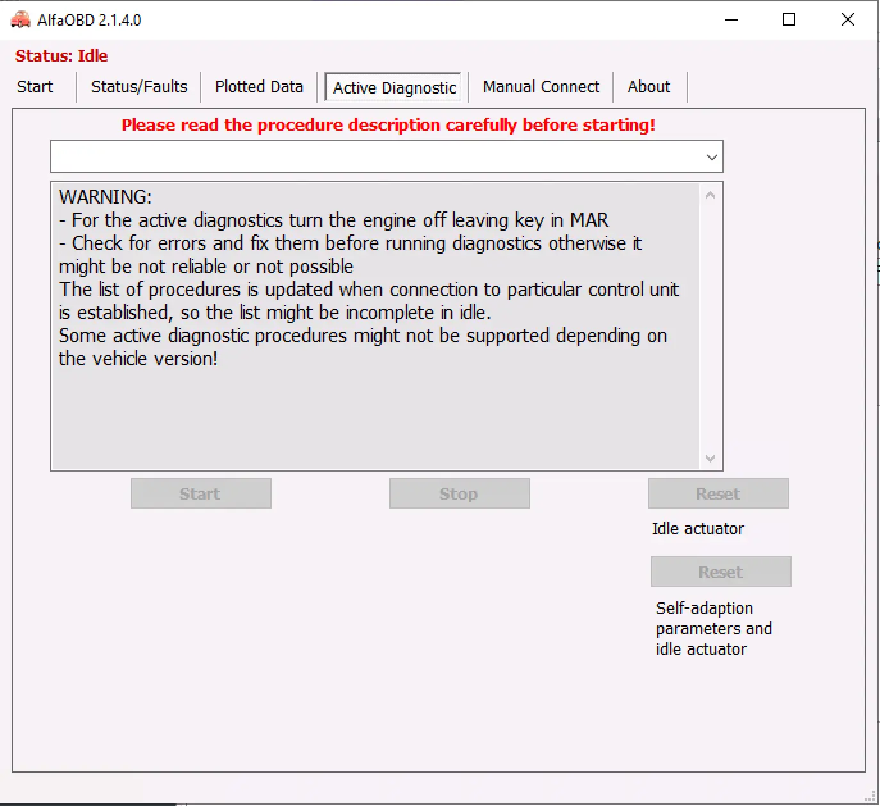Expand the procedure list dropdown arrow
Screen dimensions: 880x806
coord(712,157)
